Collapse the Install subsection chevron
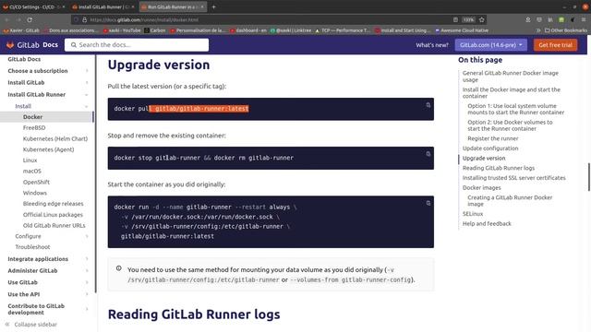Viewport: 591px width, 332px height. 87,106
